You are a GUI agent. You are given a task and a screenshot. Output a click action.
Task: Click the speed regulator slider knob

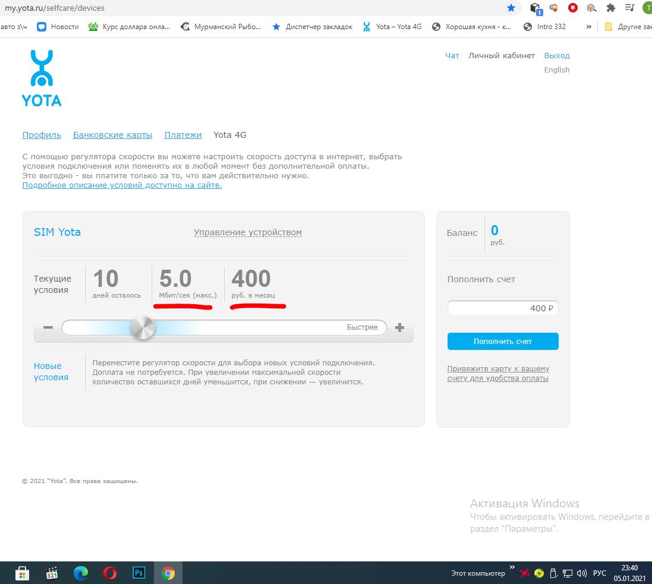click(142, 328)
